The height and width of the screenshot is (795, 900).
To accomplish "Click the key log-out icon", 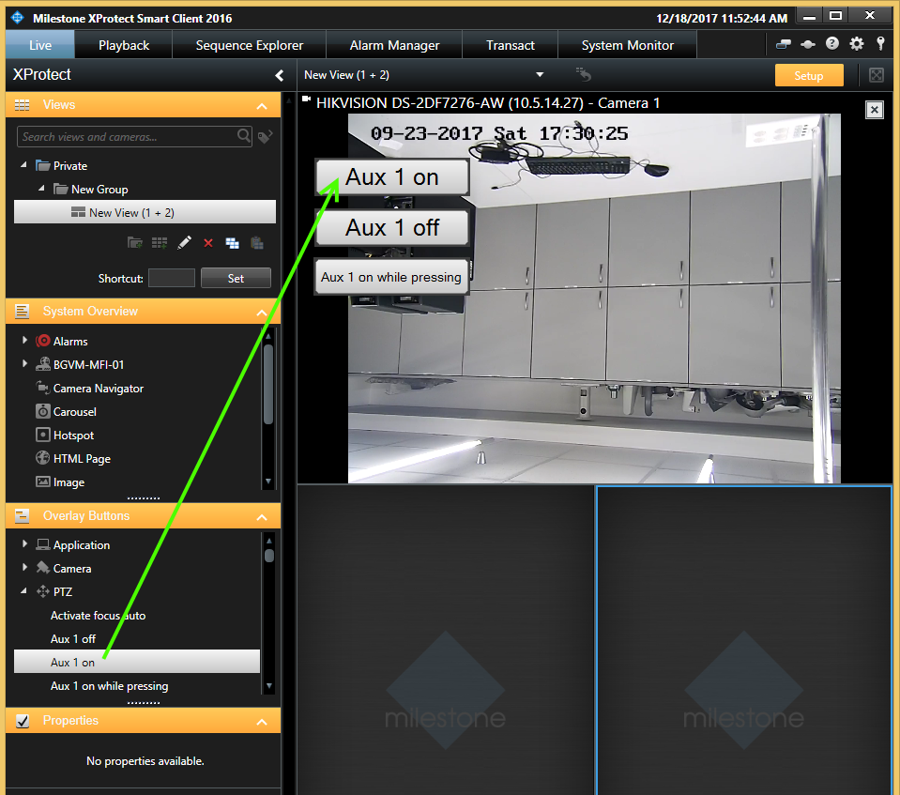I will (x=880, y=43).
